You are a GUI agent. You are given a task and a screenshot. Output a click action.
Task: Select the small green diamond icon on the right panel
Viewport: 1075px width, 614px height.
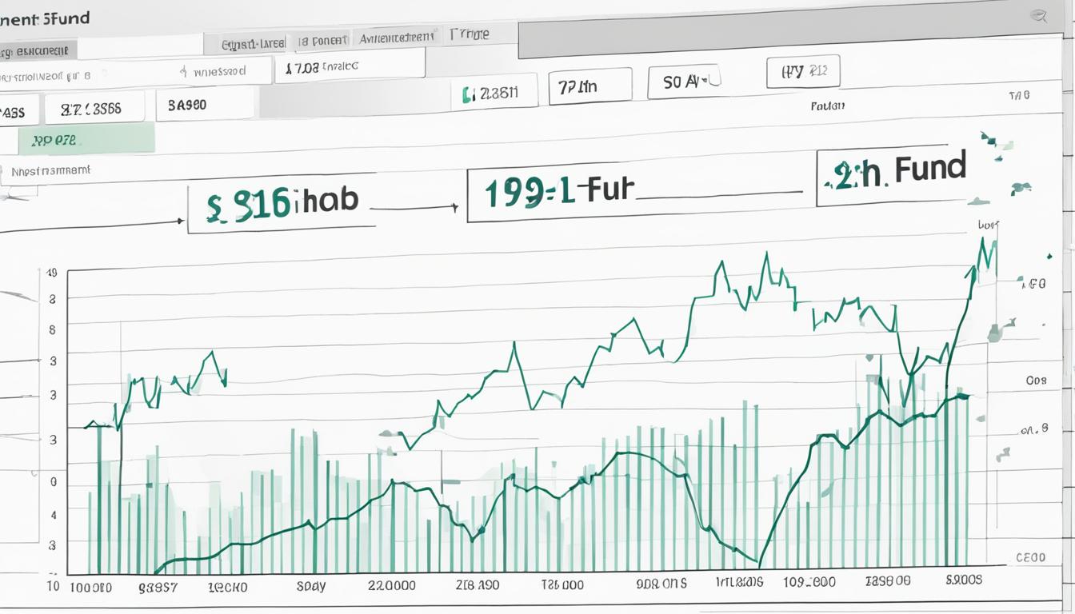click(x=1049, y=257)
